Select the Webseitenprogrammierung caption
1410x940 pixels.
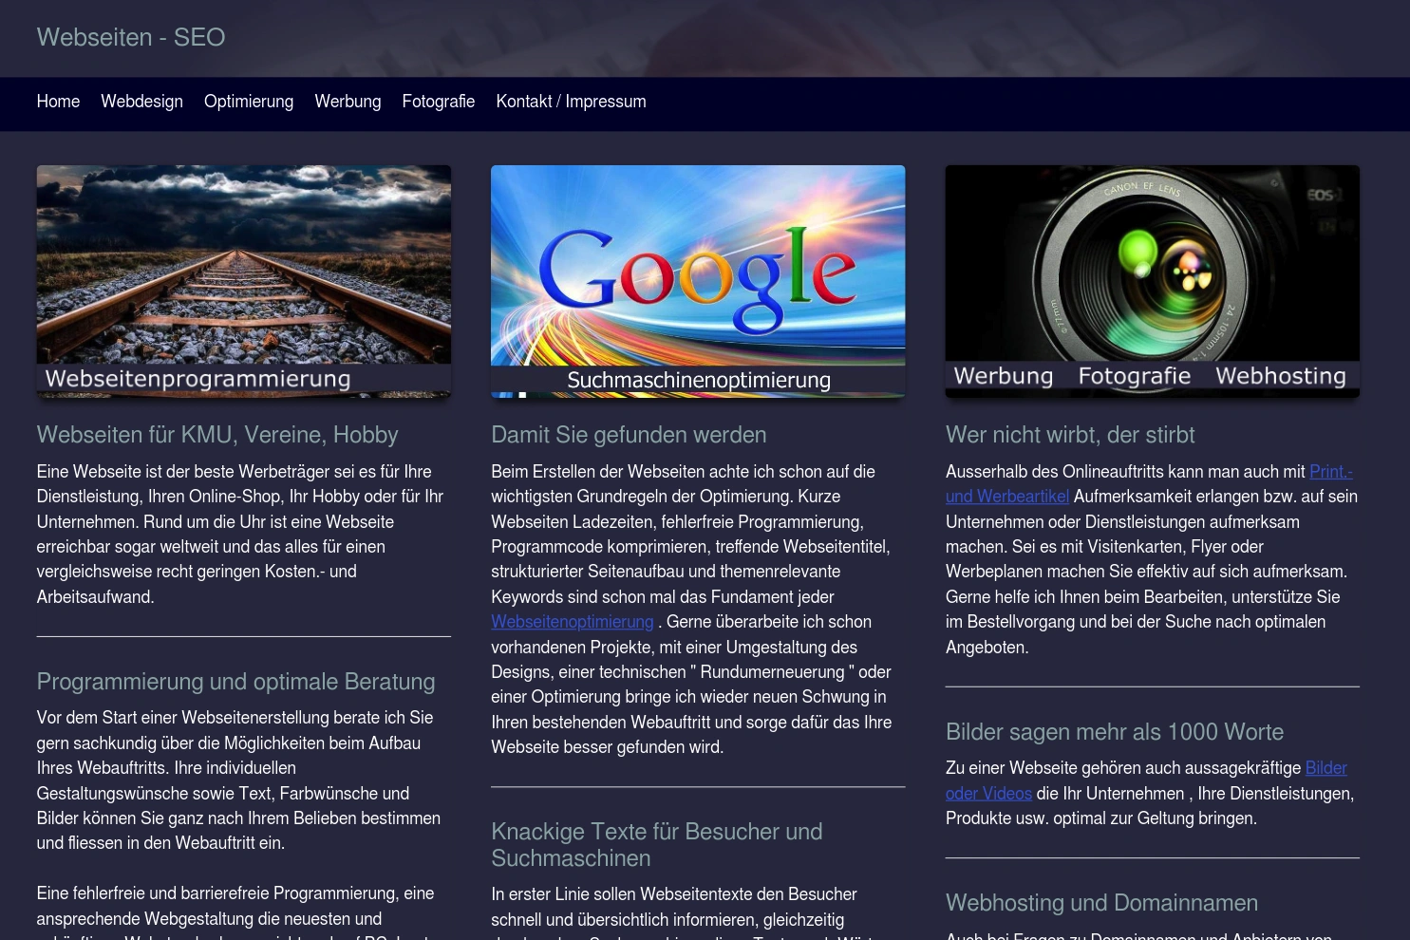[x=197, y=378]
